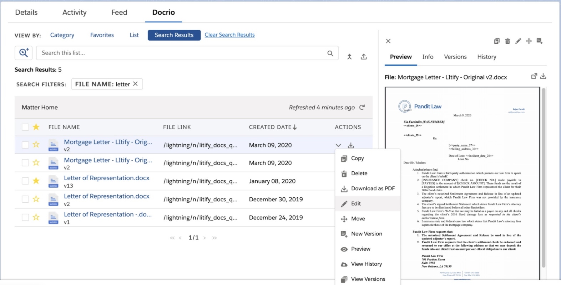Open preview file in new window
Screen dimensions: 561x285
[534, 76]
